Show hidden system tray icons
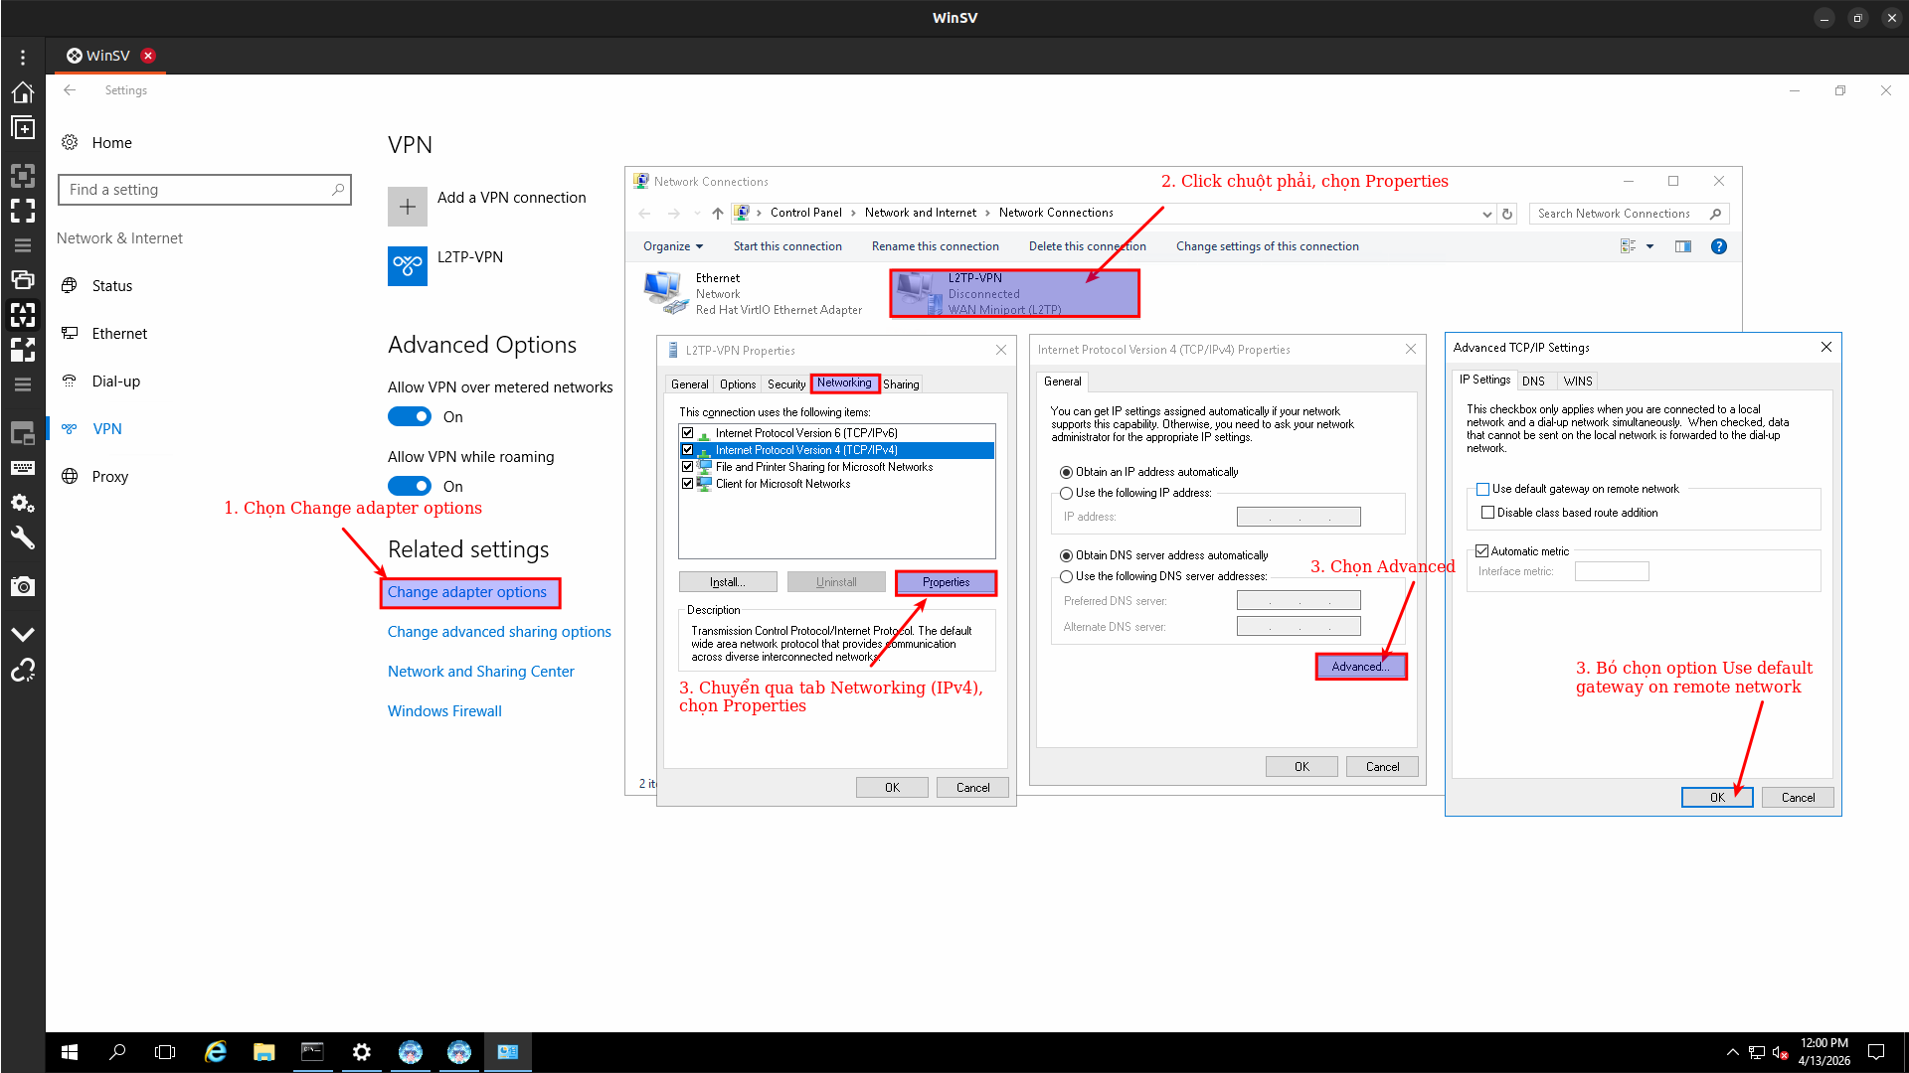The image size is (1909, 1073). [x=1733, y=1052]
